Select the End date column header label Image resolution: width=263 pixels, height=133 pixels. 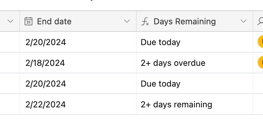54,21
